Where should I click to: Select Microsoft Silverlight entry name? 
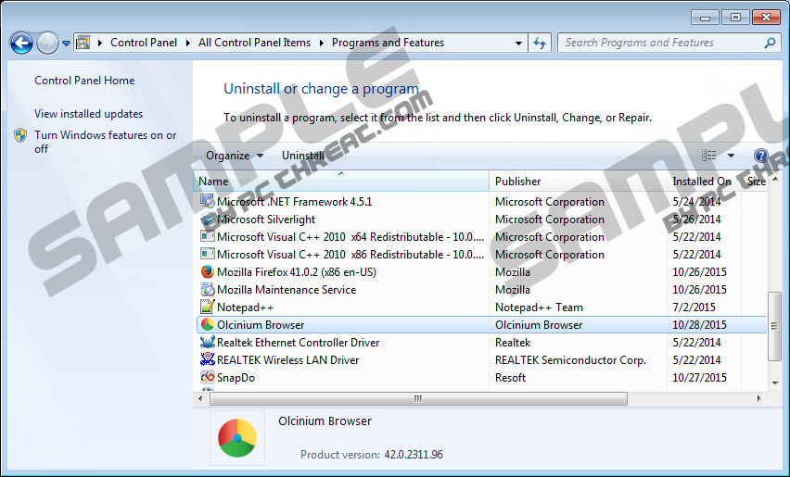[266, 220]
